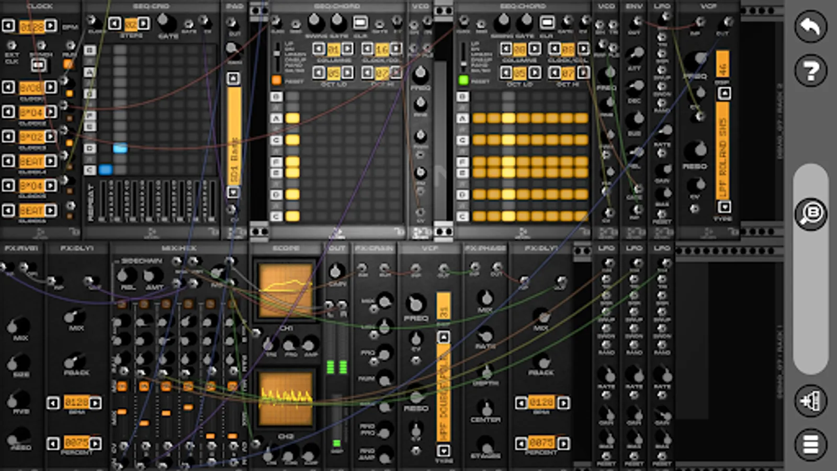
Task: Click the SYNCH button in CLOCK module
Action: (x=38, y=65)
